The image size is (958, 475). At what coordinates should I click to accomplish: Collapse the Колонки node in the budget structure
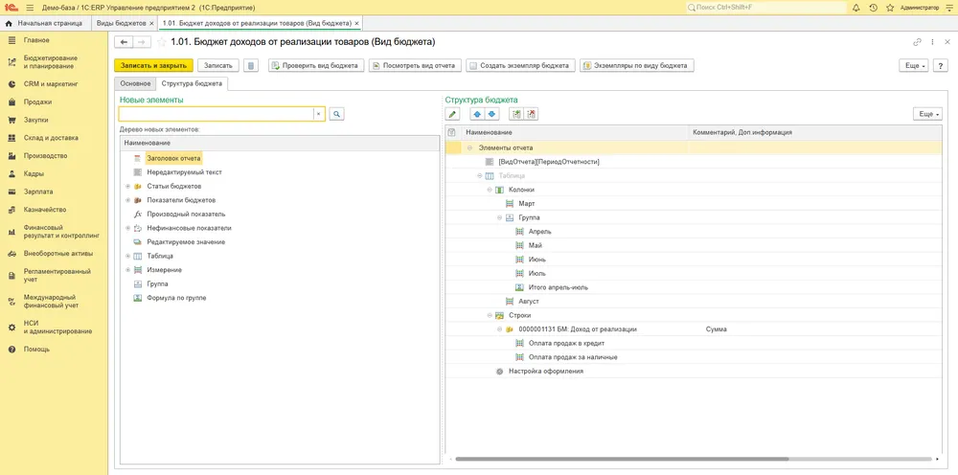tap(490, 190)
